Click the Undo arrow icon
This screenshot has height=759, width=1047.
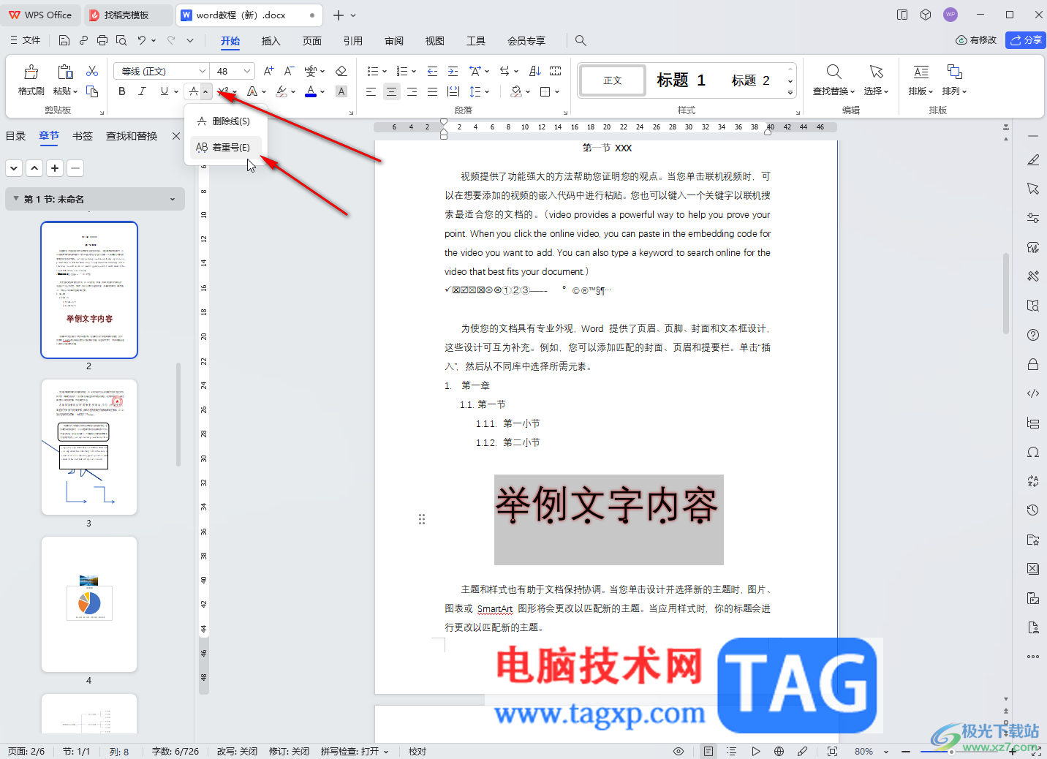[x=142, y=40]
